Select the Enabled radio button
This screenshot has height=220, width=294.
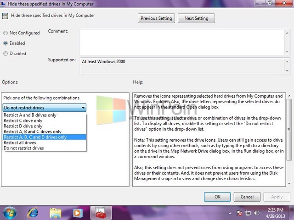click(x=6, y=43)
